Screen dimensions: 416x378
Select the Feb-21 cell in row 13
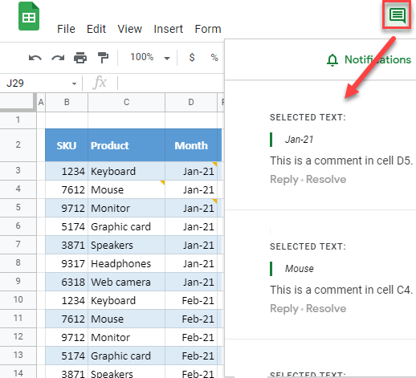click(191, 356)
